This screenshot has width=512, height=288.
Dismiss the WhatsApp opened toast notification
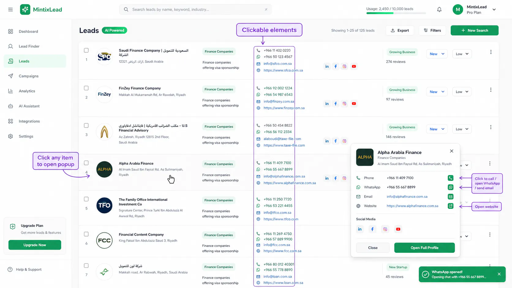[x=499, y=274]
